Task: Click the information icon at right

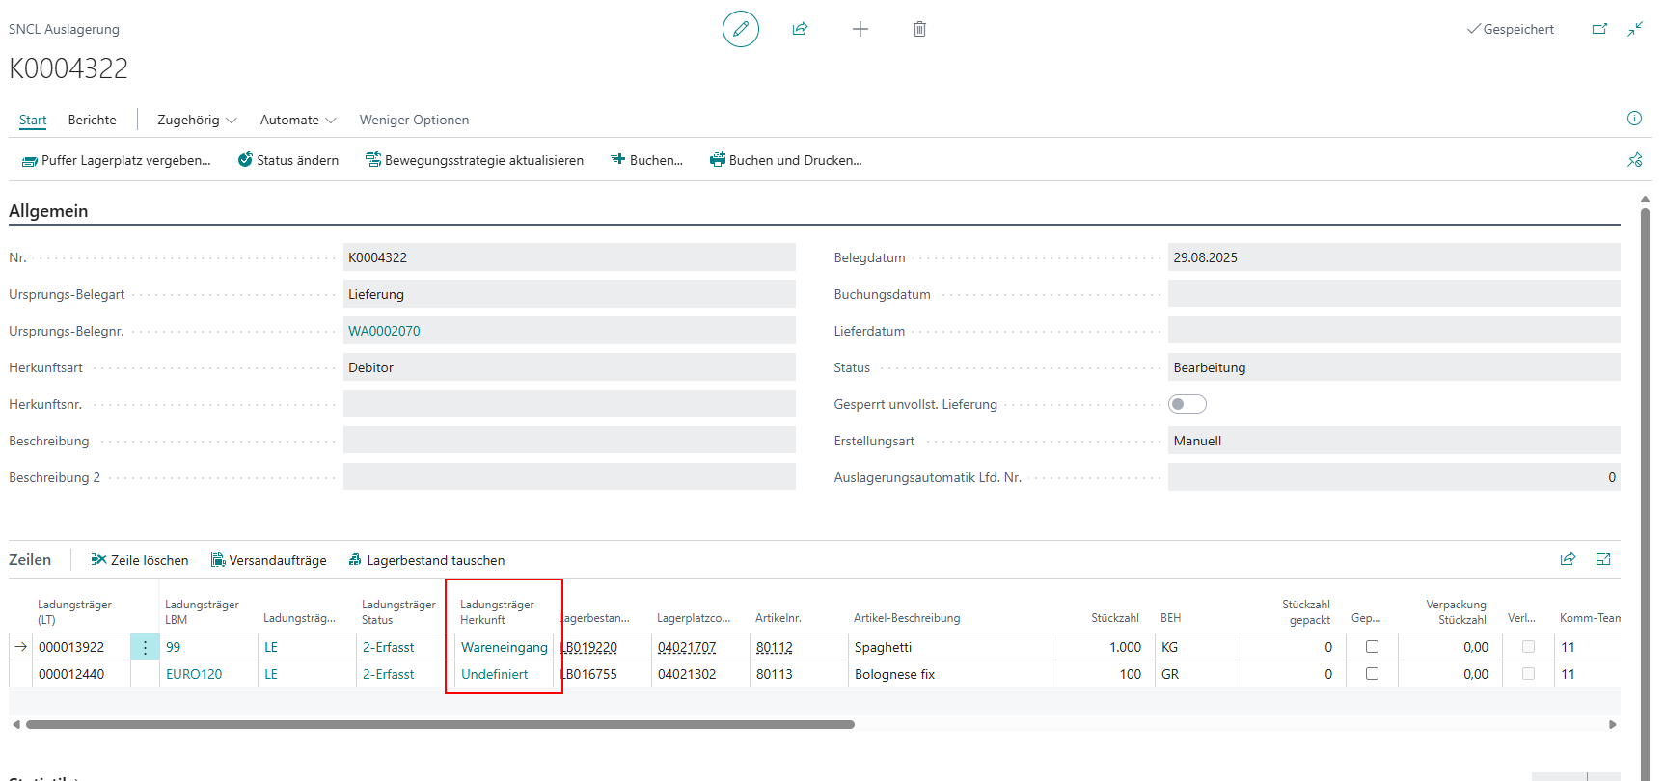Action: (x=1634, y=119)
